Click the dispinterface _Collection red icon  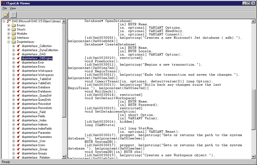click(x=18, y=46)
